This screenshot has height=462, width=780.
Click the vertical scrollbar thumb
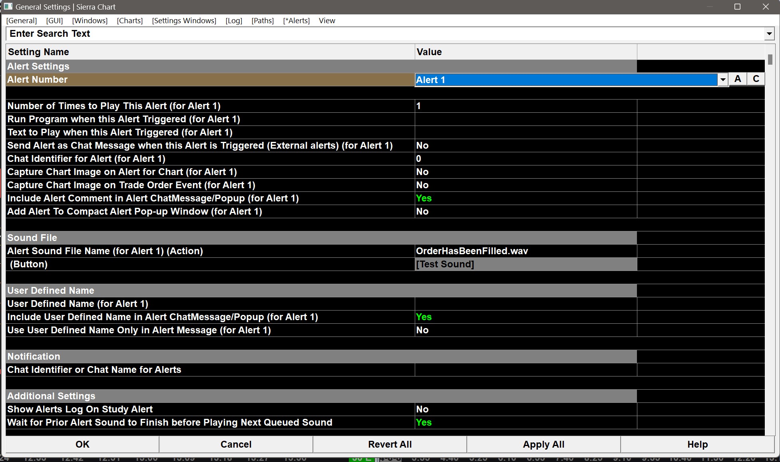770,60
